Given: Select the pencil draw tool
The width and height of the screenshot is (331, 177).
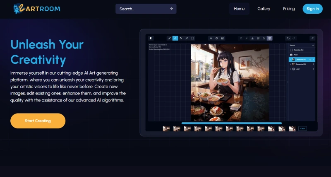Looking at the screenshot, I should (169, 38).
